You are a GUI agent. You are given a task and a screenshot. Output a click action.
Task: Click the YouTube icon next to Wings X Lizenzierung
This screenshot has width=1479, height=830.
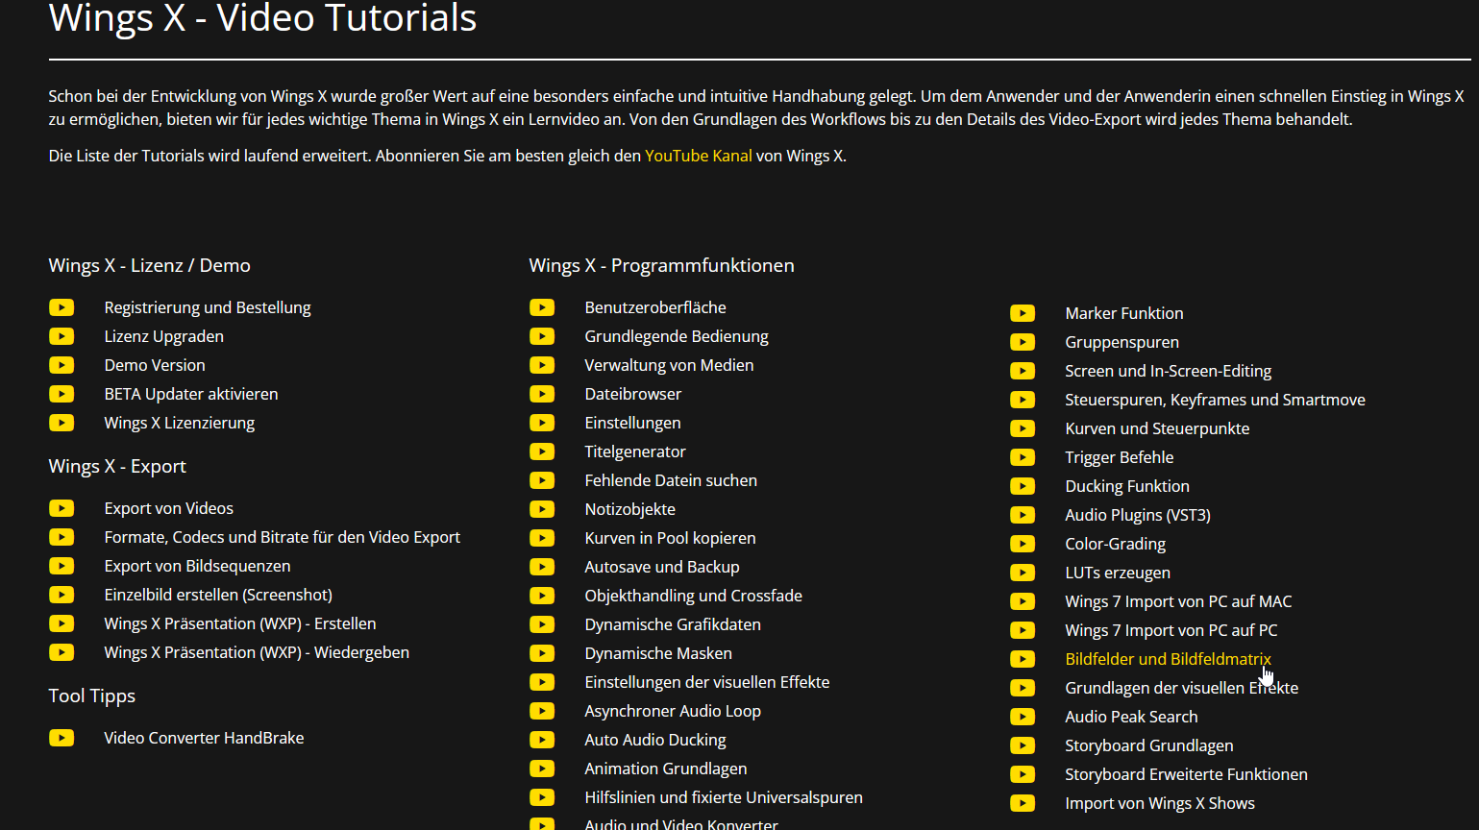coord(62,423)
